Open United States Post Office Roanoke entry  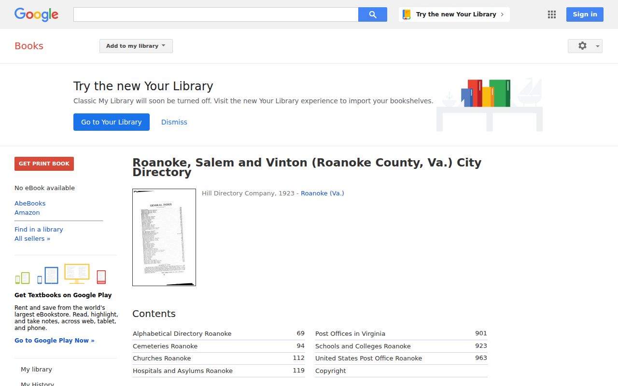pos(368,358)
